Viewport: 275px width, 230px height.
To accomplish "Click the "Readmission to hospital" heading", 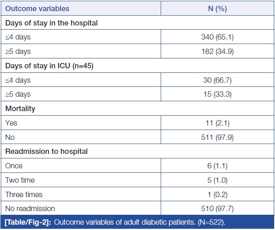I will click(x=46, y=152).
